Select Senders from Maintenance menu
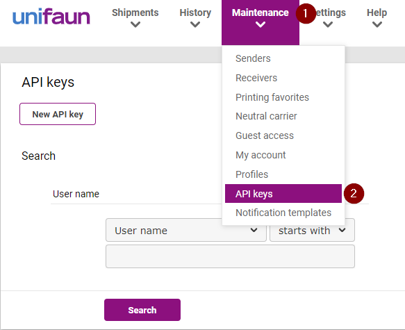The width and height of the screenshot is (405, 330). point(253,58)
